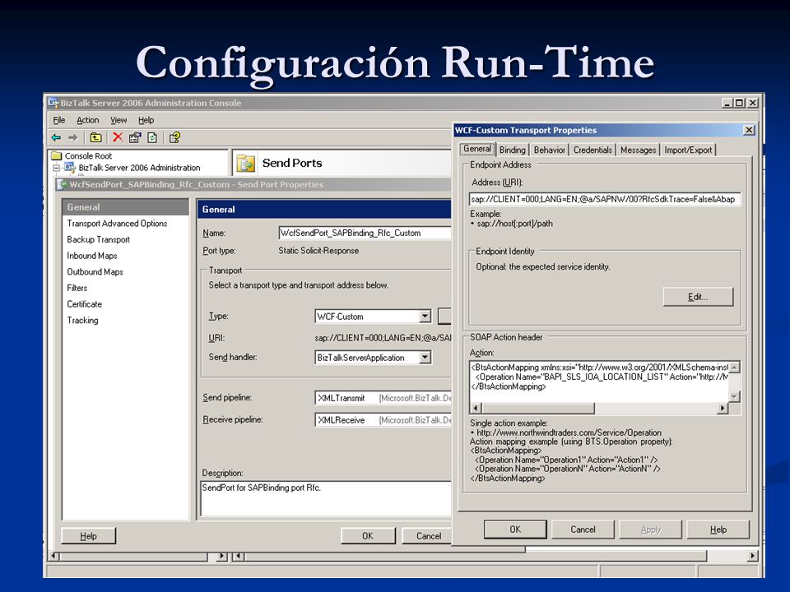Image resolution: width=790 pixels, height=592 pixels.
Task: Click the Address (URI) input field
Action: (605, 199)
